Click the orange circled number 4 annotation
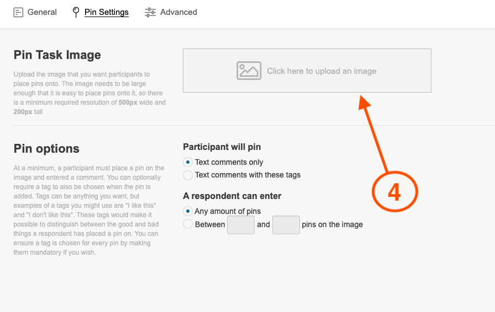 394,192
